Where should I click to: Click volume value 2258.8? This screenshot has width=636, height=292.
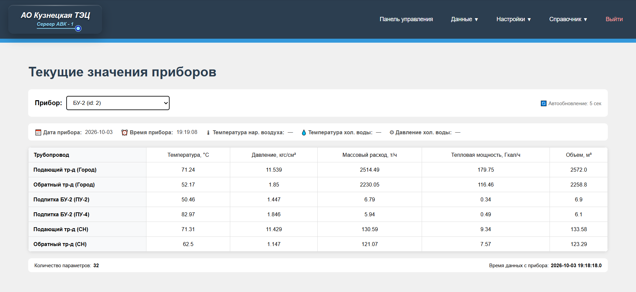click(x=579, y=185)
